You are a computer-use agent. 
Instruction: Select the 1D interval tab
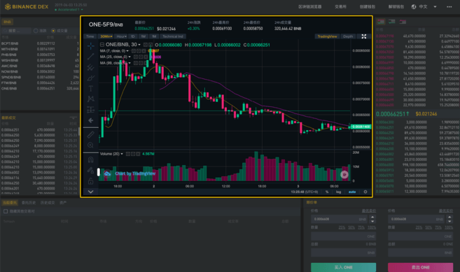click(133, 36)
